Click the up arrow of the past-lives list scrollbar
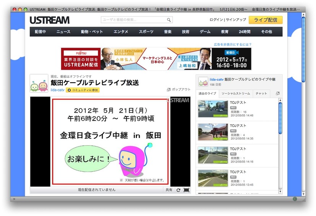 tap(280, 100)
